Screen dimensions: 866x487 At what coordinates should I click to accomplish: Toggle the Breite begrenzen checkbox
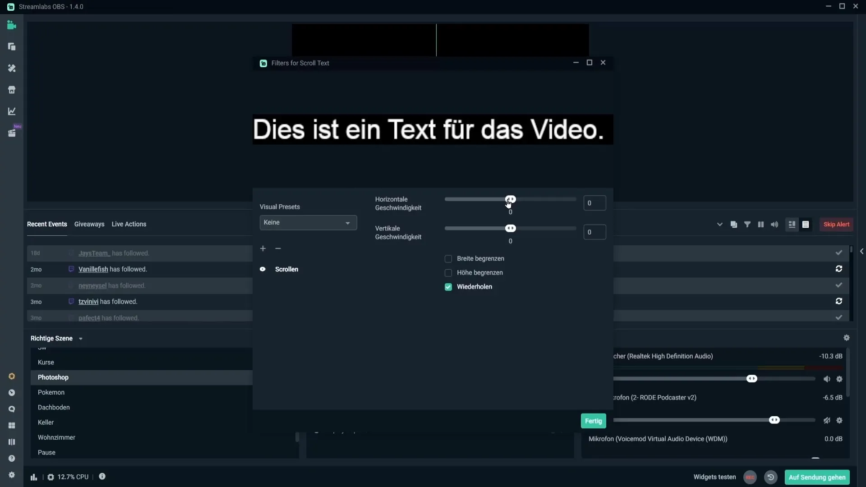pos(448,259)
